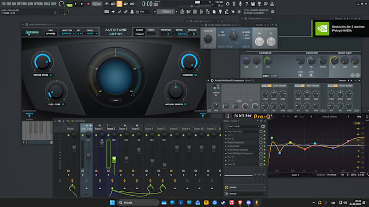Open the FILE menu
The width and height of the screenshot is (369, 207).
click(4, 4)
